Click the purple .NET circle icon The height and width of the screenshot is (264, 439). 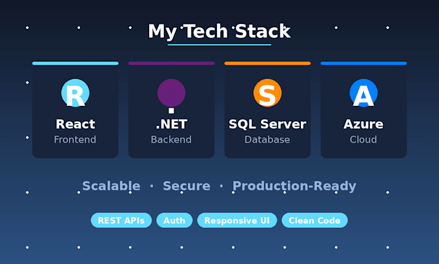coord(171,93)
